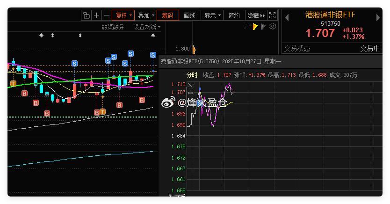
Task: Click the star event icon above latest candle
Action: click(x=153, y=36)
